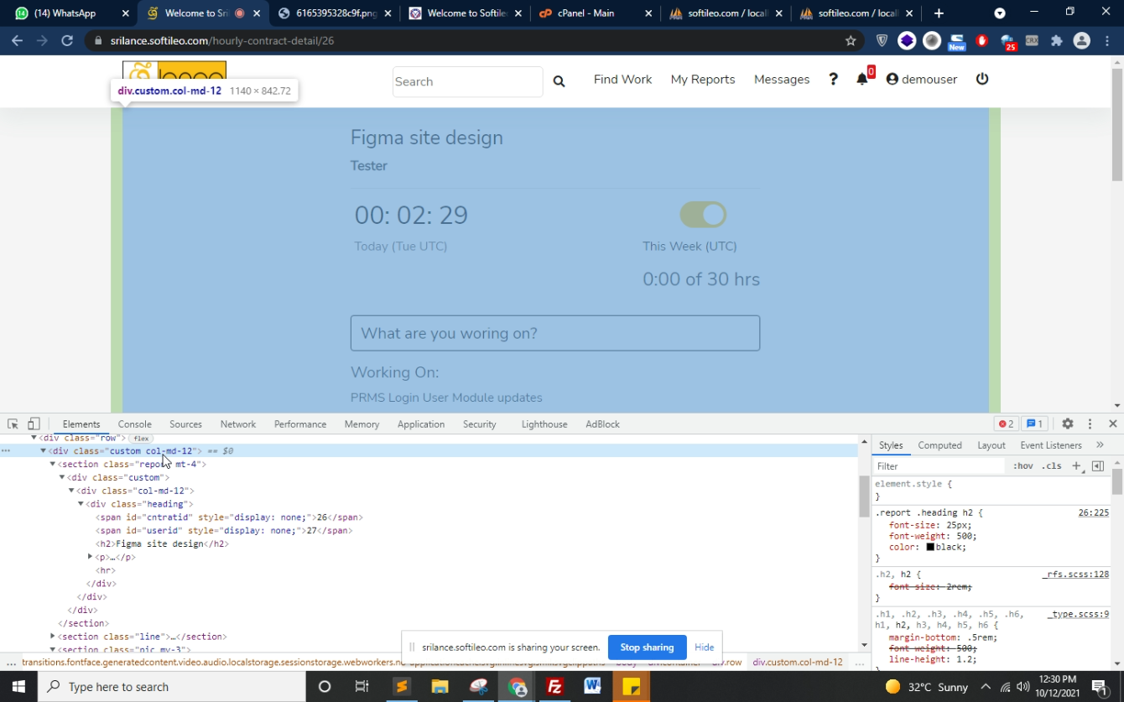1124x702 pixels.
Task: Click the Stop sharing button
Action: (647, 647)
